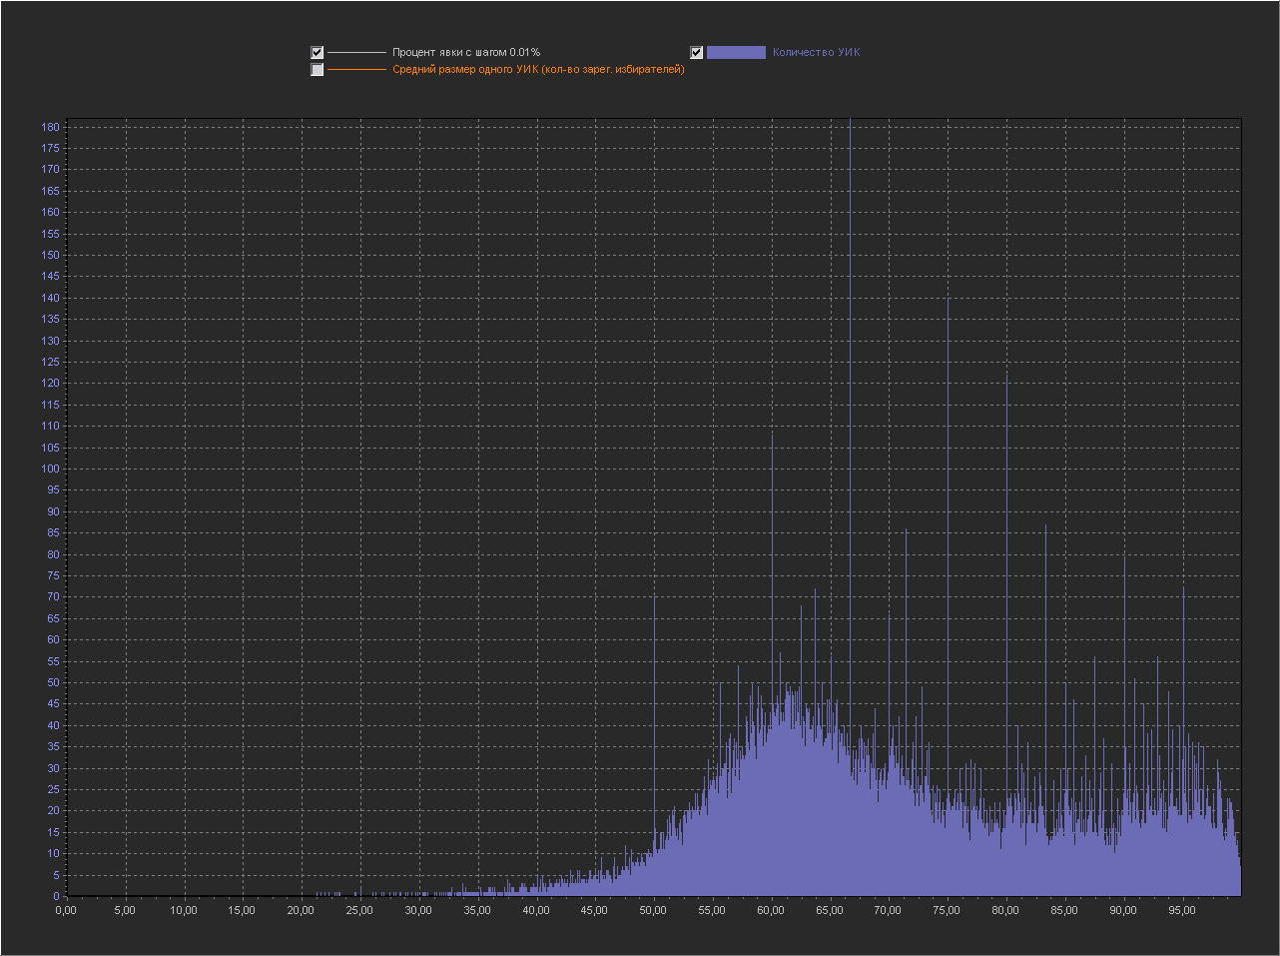Click vertical axis value '65'
This screenshot has height=956, width=1280.
(54, 618)
